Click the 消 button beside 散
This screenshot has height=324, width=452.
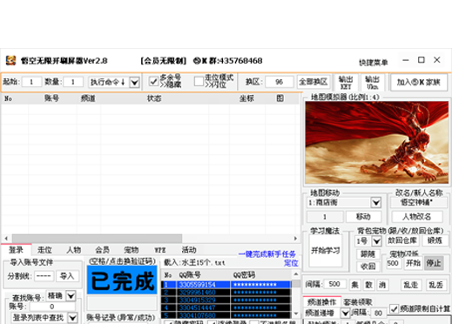pos(382,285)
